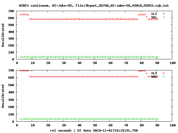This screenshot has width=178, height=133.
Task: Click the 100 tick label on top plot
Action: coord(11,52)
